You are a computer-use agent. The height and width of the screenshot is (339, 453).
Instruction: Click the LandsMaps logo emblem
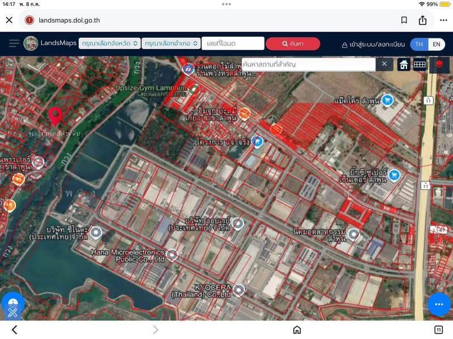31,44
